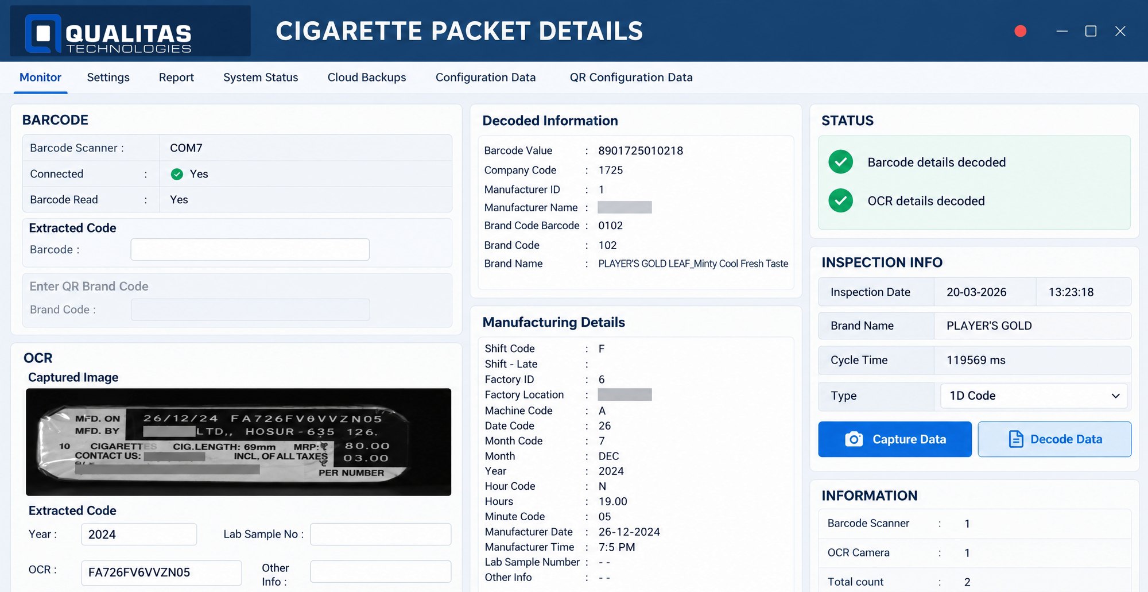Image resolution: width=1148 pixels, height=592 pixels.
Task: Click the barcode value 8901725010218
Action: click(641, 150)
